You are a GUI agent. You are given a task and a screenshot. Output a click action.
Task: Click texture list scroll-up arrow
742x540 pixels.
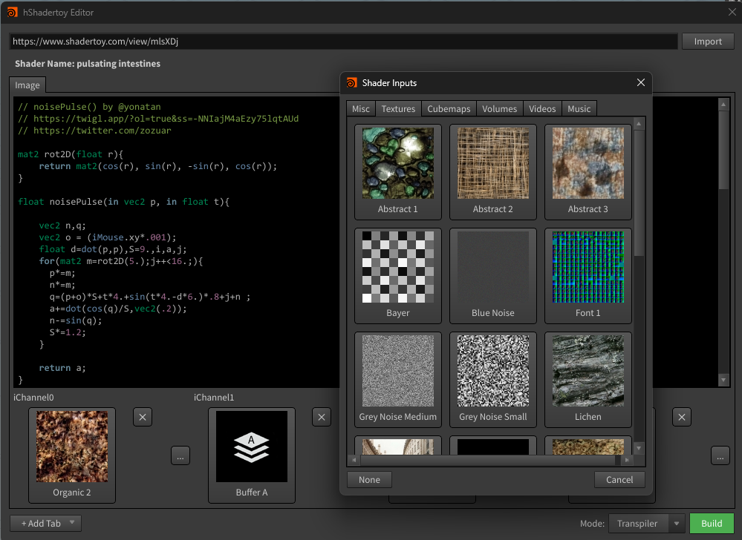(639, 124)
